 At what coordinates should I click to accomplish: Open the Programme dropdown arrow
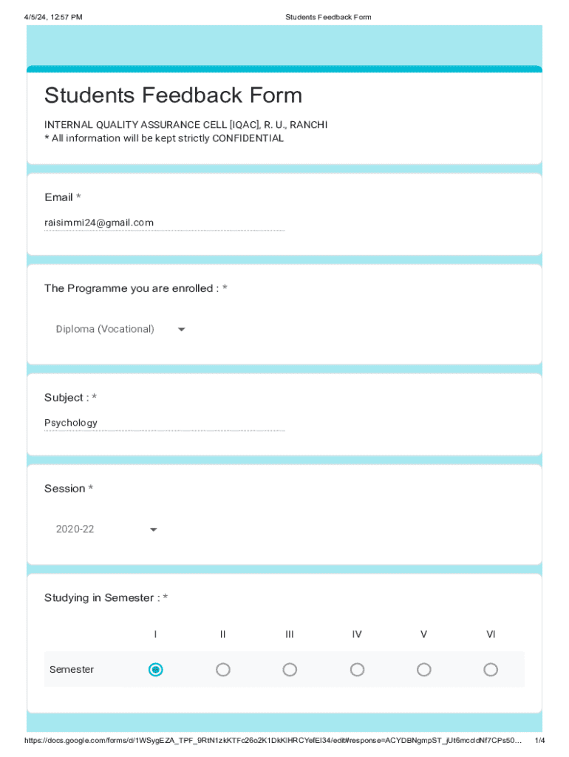[x=181, y=330]
